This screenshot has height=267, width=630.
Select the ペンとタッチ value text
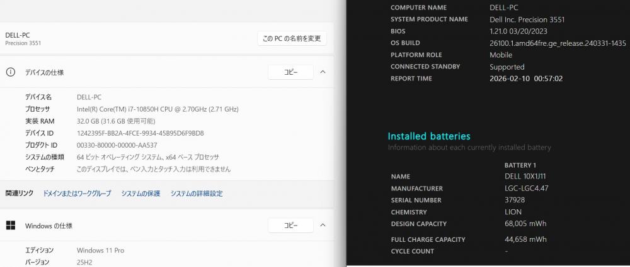[154, 169]
